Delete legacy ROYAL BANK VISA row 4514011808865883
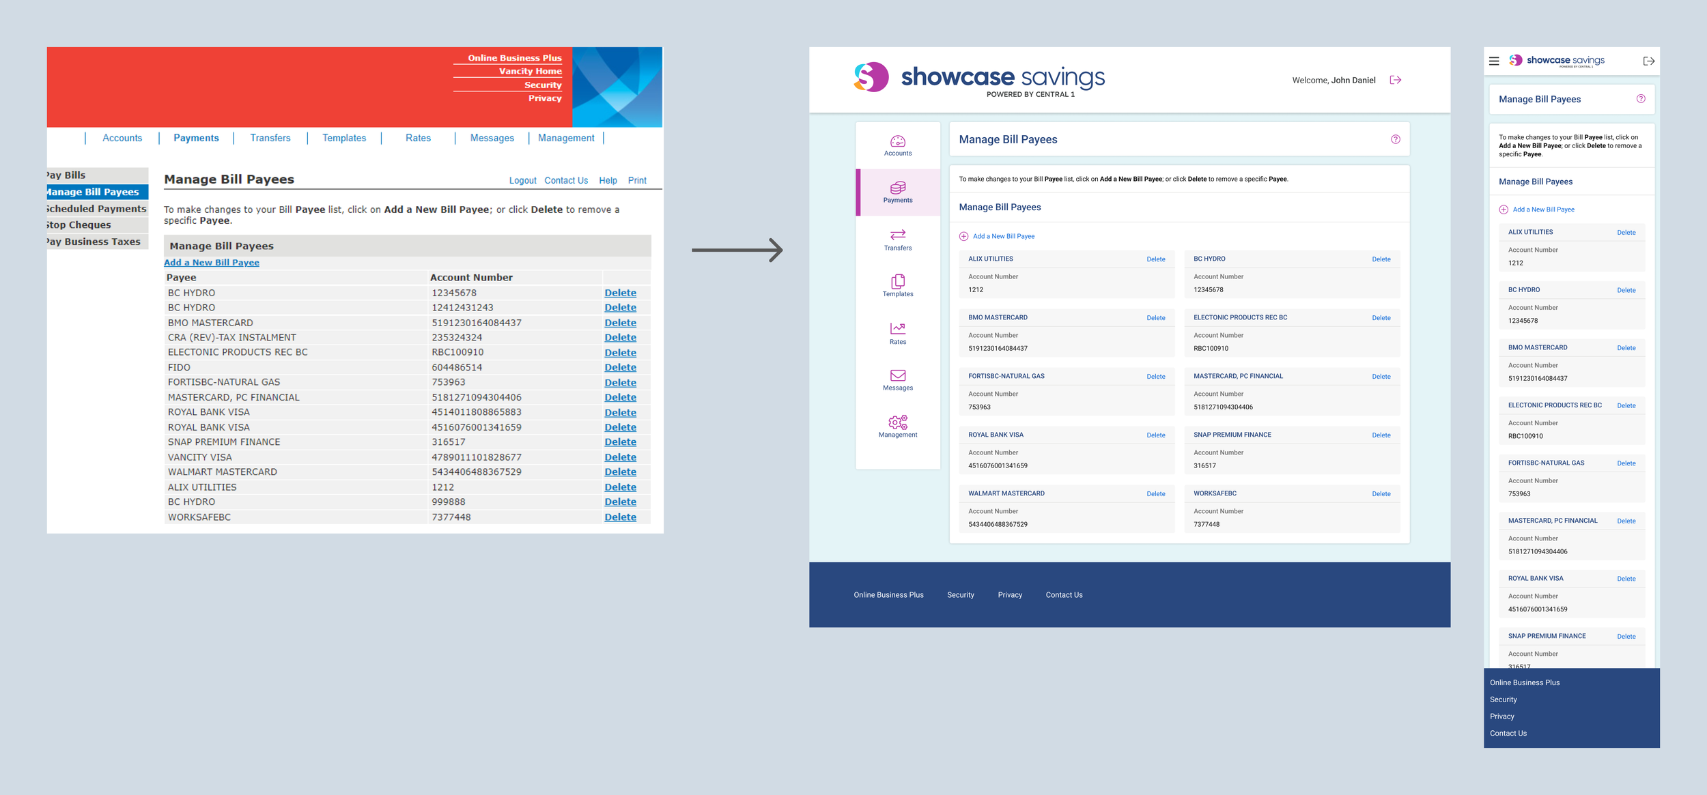The image size is (1707, 795). (620, 413)
